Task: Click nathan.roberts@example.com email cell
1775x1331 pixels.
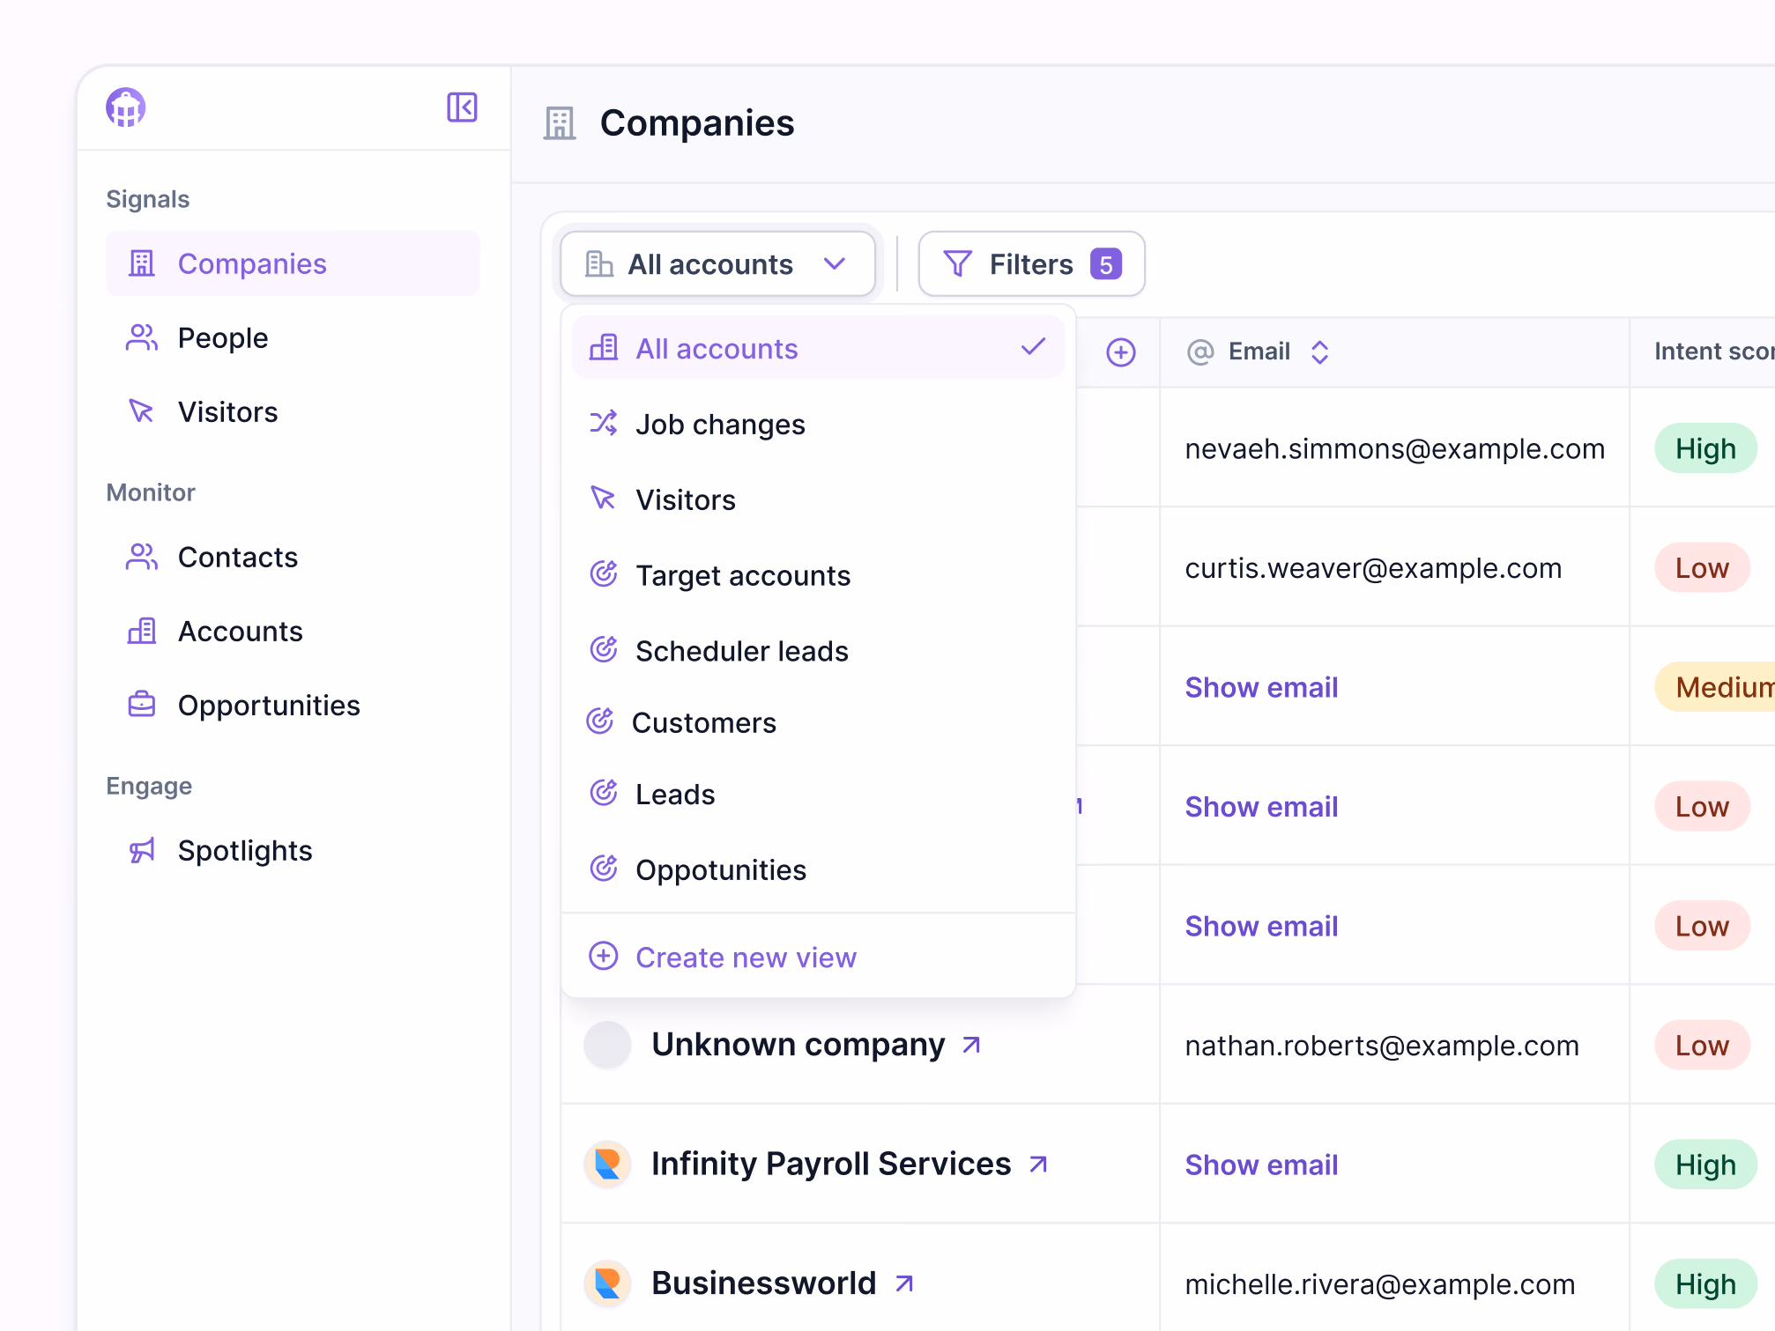Action: pyautogui.click(x=1381, y=1046)
